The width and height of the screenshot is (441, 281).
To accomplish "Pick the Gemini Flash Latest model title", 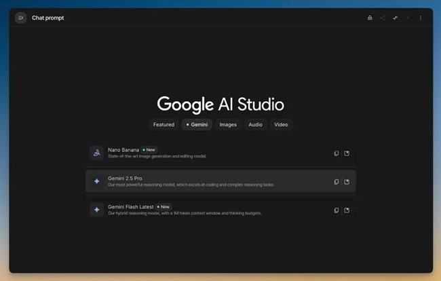I will tap(130, 206).
